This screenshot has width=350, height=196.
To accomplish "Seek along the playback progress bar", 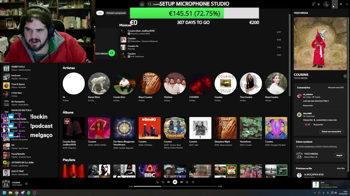I will coord(175,186).
